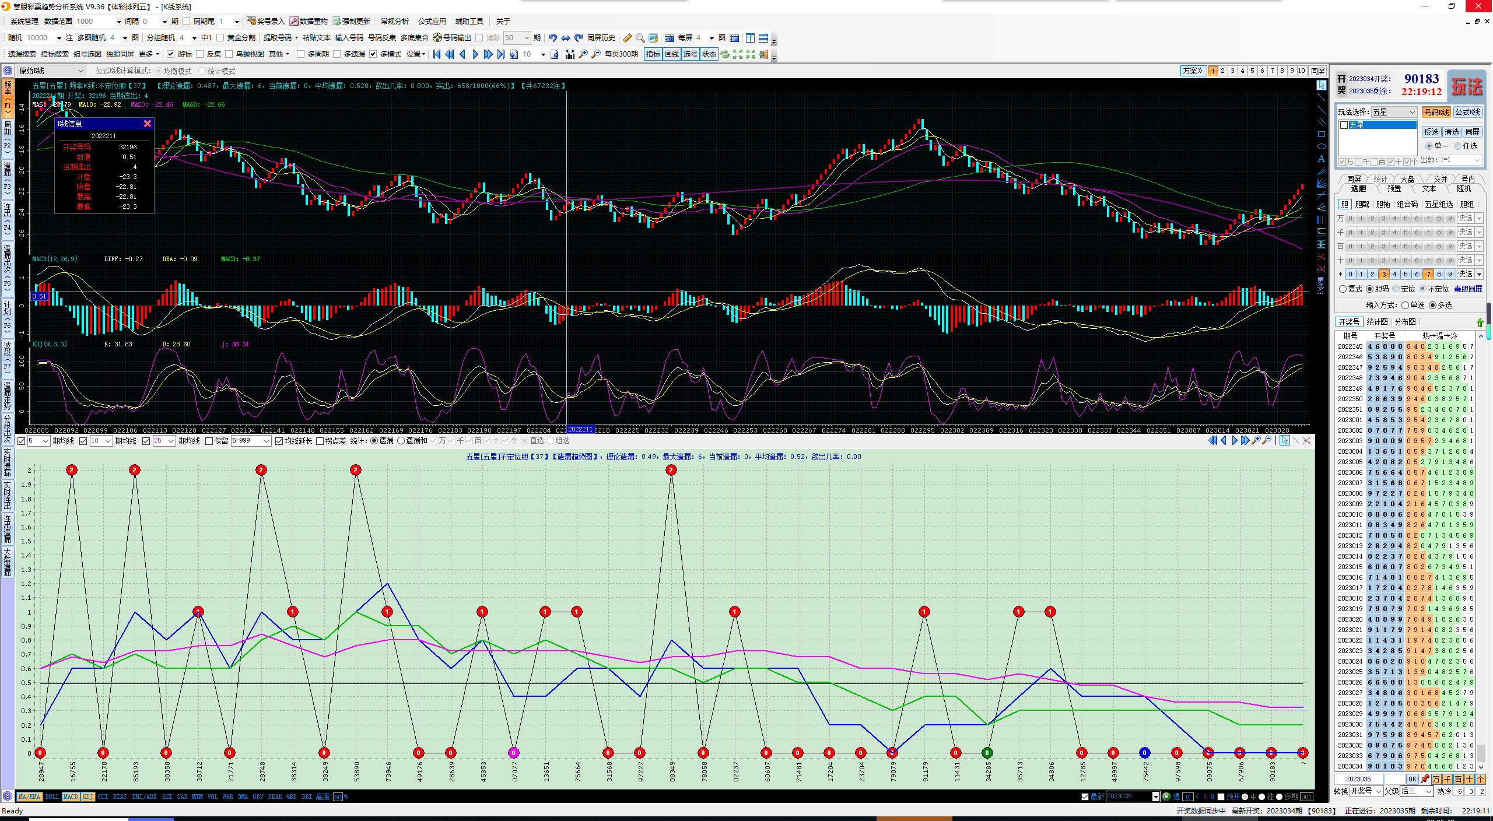Switch to the 预置 tab
1493x821 pixels.
pyautogui.click(x=1394, y=188)
